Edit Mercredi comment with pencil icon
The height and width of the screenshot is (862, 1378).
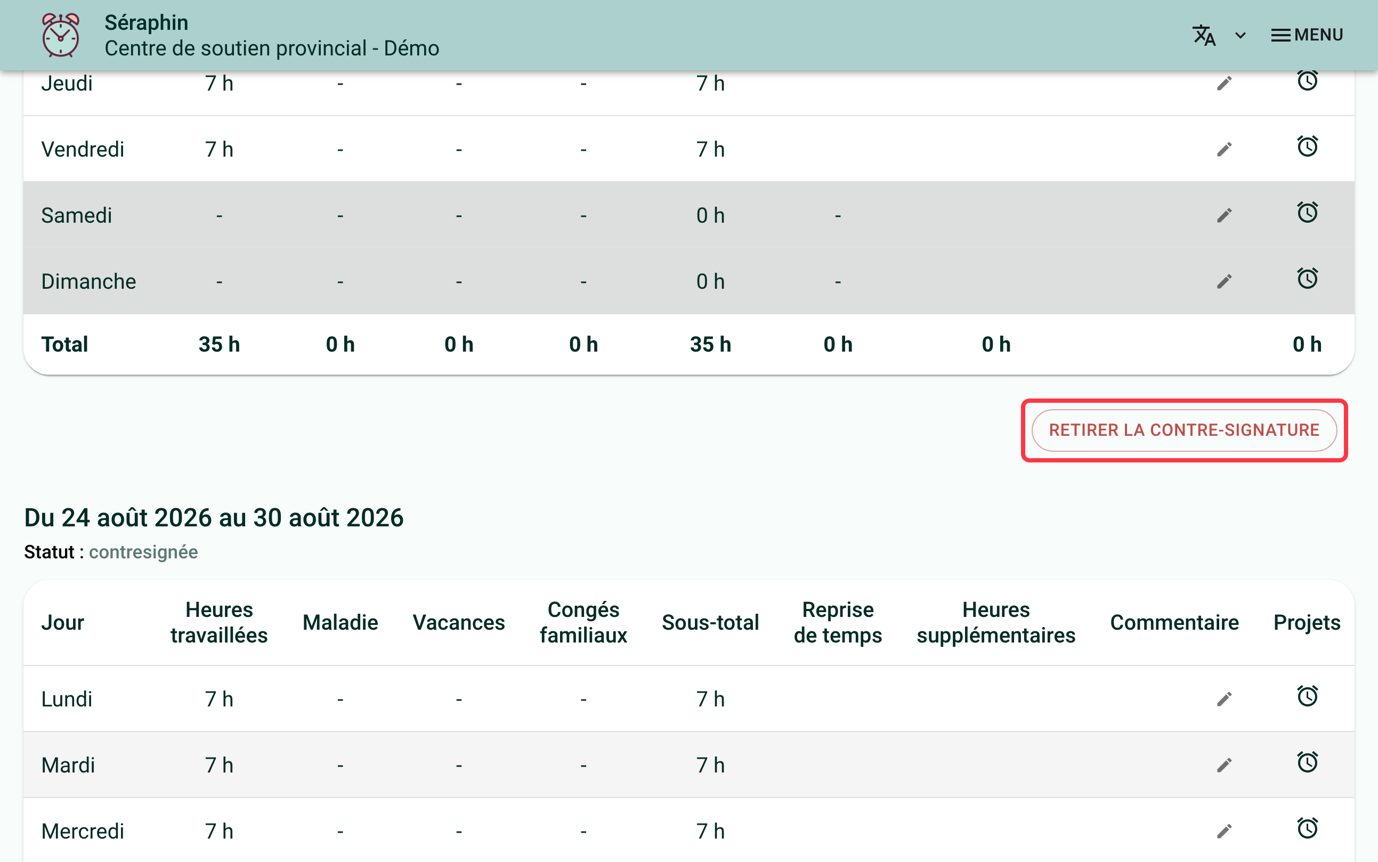pyautogui.click(x=1224, y=831)
